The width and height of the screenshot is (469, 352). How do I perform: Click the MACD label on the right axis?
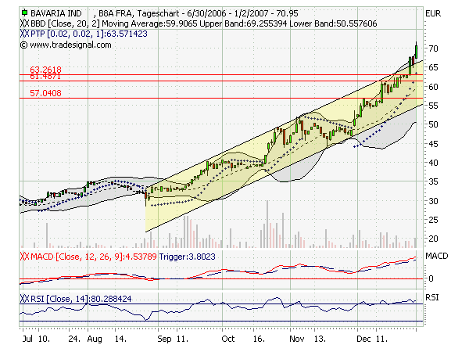coord(435,257)
